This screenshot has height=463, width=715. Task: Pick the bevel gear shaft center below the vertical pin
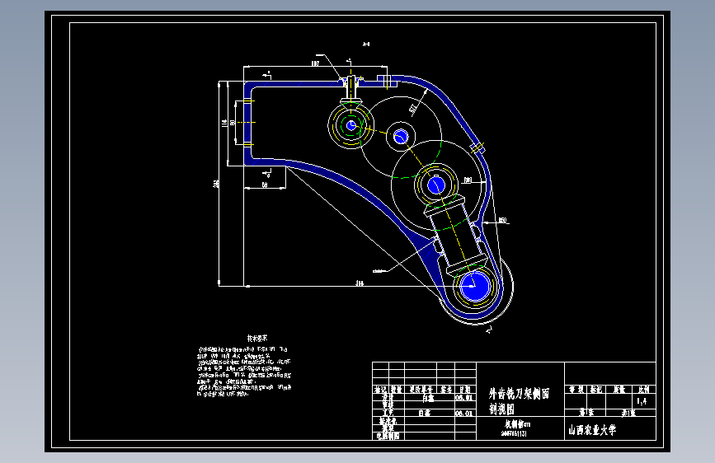click(x=350, y=125)
